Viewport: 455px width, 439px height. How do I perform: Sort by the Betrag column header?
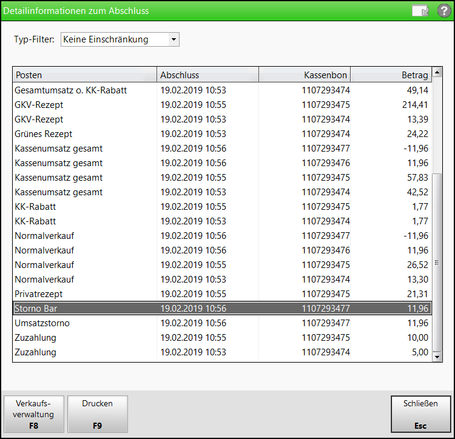pyautogui.click(x=391, y=75)
